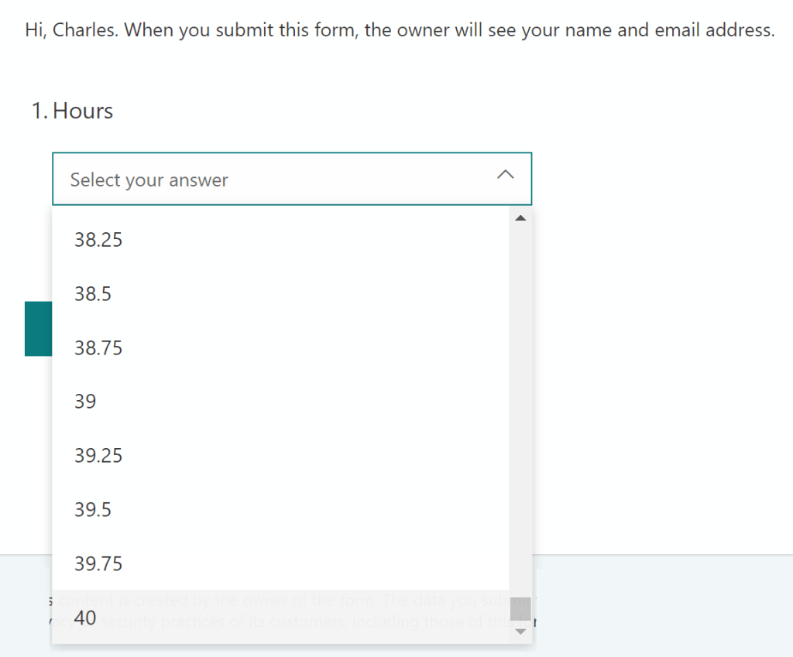
Task: Click the 'Hours' question title
Action: tap(82, 111)
